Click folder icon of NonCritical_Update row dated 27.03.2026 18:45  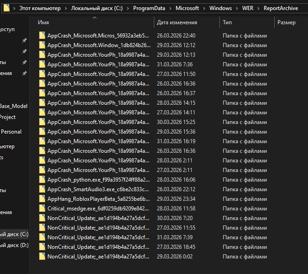point(42,247)
